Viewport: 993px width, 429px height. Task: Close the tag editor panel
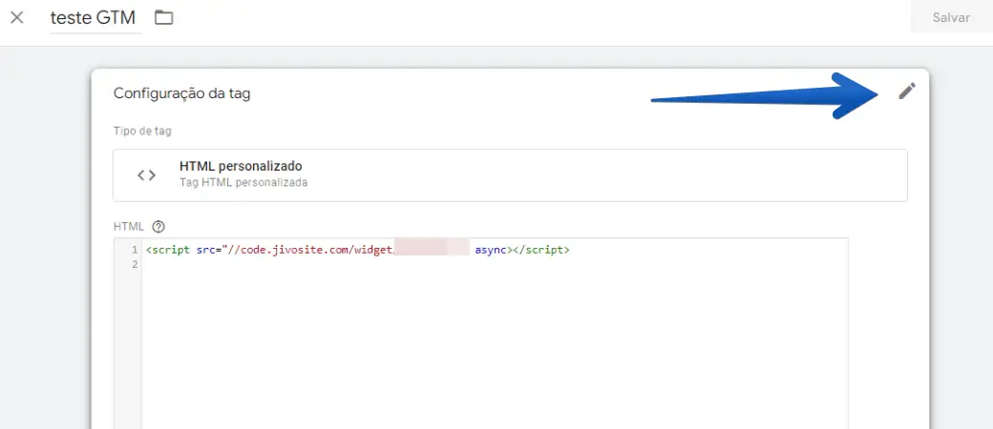[16, 17]
